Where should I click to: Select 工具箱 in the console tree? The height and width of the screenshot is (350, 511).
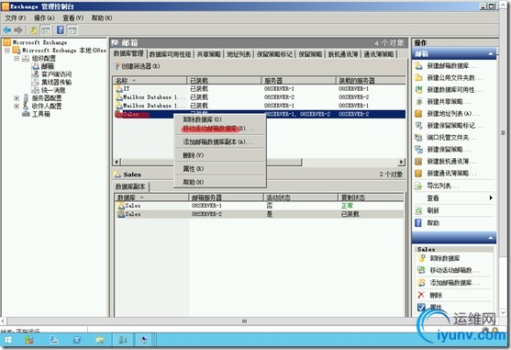point(40,114)
